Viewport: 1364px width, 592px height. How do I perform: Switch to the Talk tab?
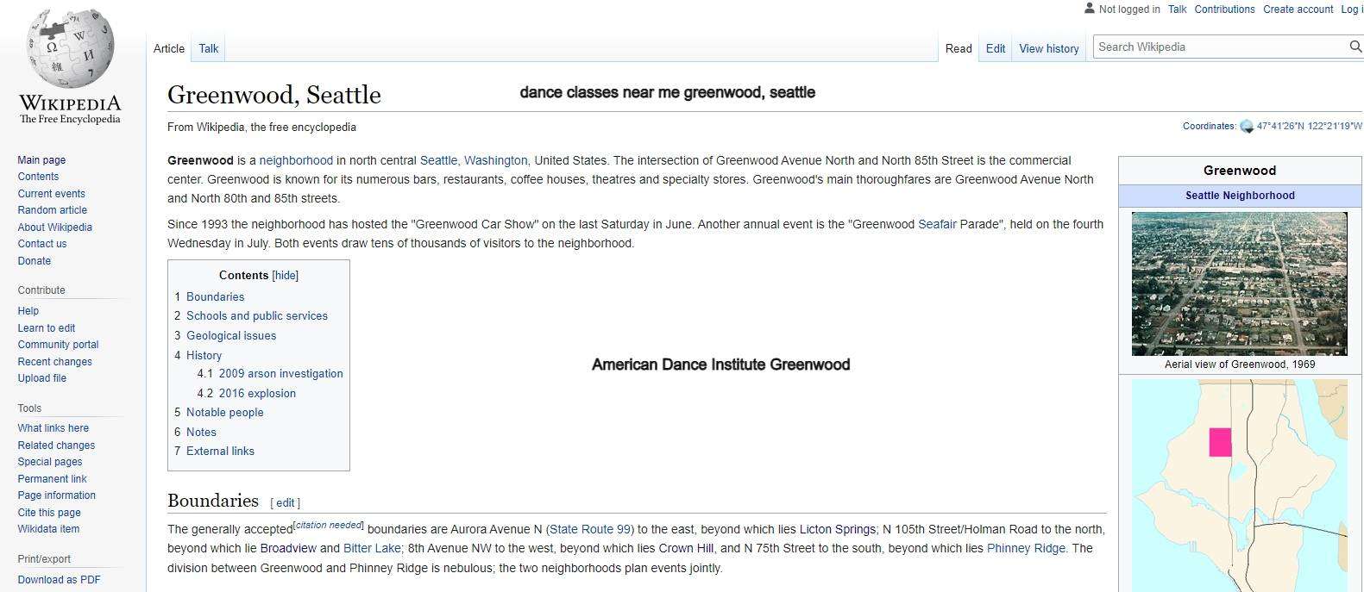click(209, 48)
